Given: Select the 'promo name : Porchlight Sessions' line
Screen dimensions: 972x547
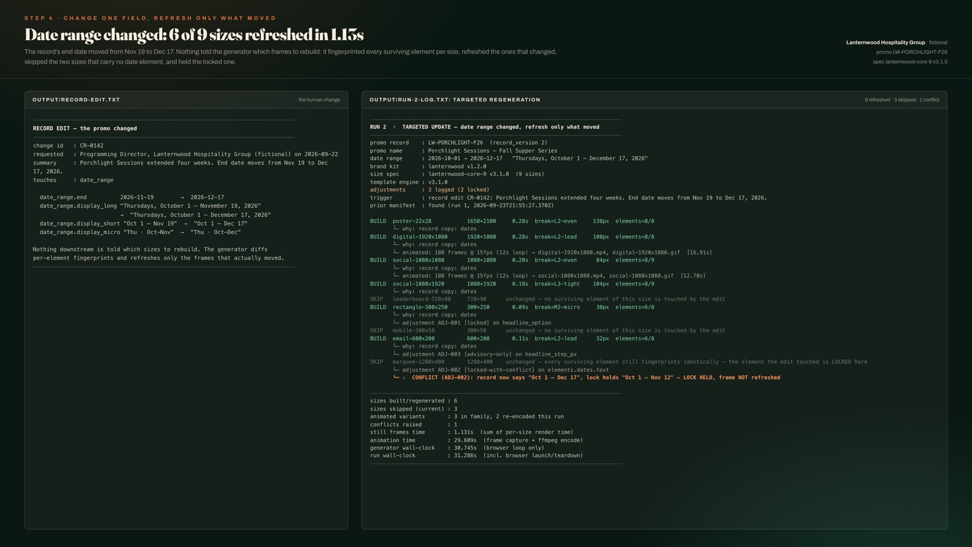Looking at the screenshot, I should click(x=463, y=151).
